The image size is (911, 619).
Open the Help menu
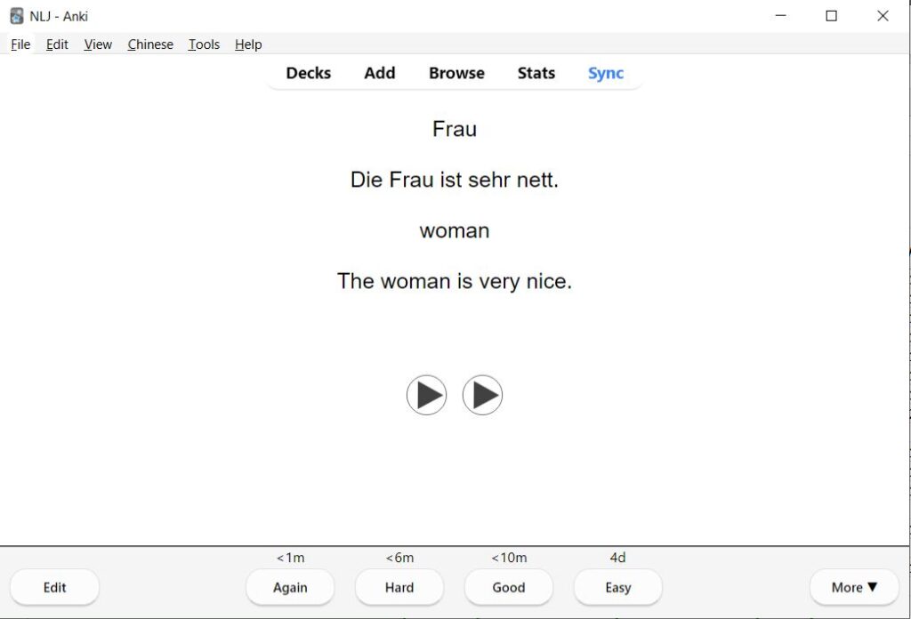[248, 44]
